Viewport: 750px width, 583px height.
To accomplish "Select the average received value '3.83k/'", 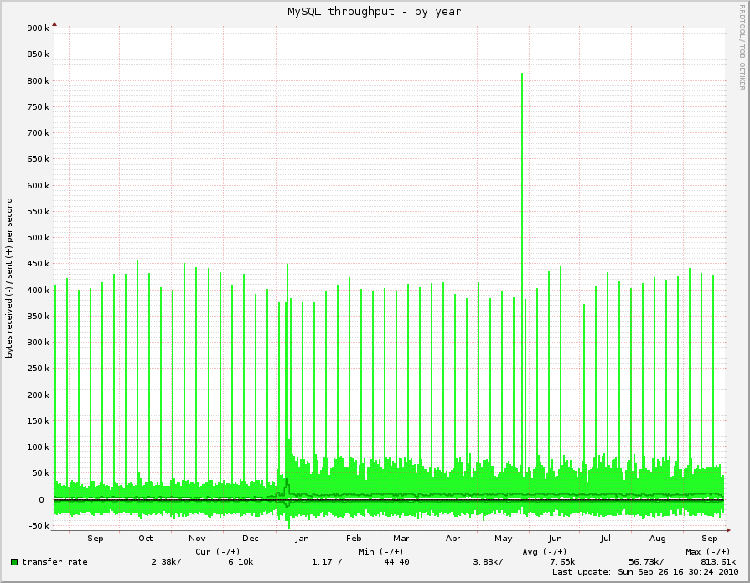I will coord(488,562).
